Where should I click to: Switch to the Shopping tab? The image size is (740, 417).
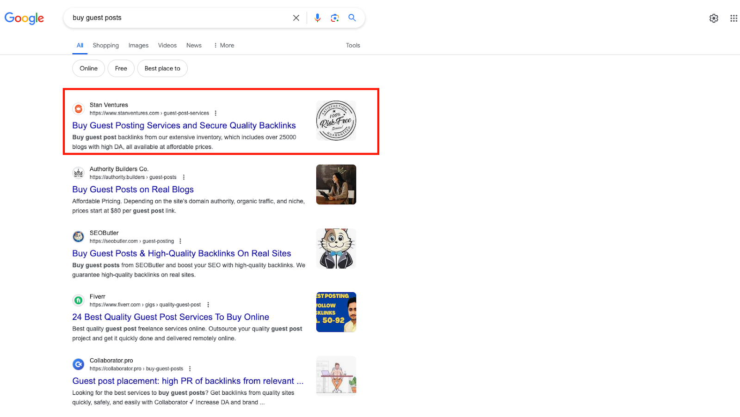click(106, 45)
